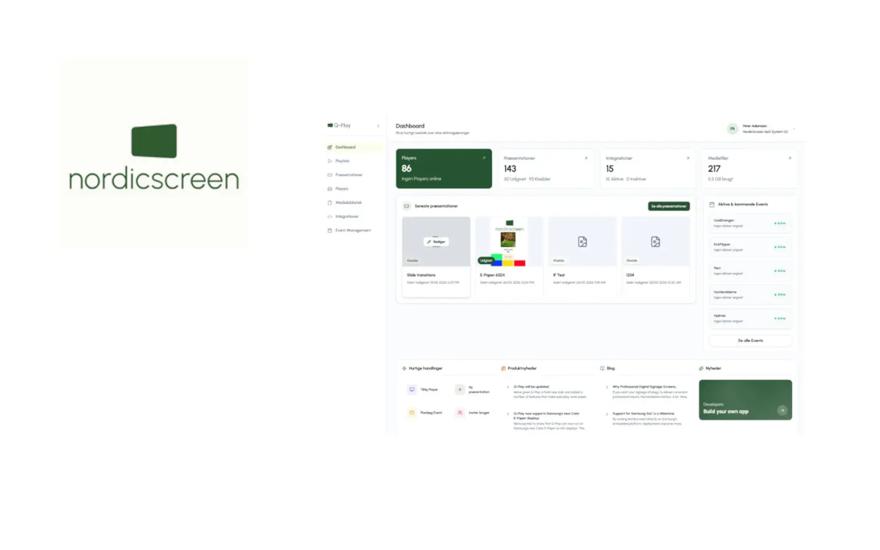The image size is (880, 550).
Task: Open Integrationer in the sidebar
Action: click(353, 216)
